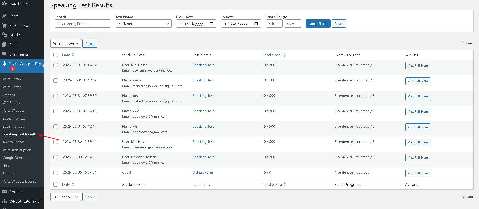
Task: Open Voice Transcription submenu item
Action: (x=17, y=150)
